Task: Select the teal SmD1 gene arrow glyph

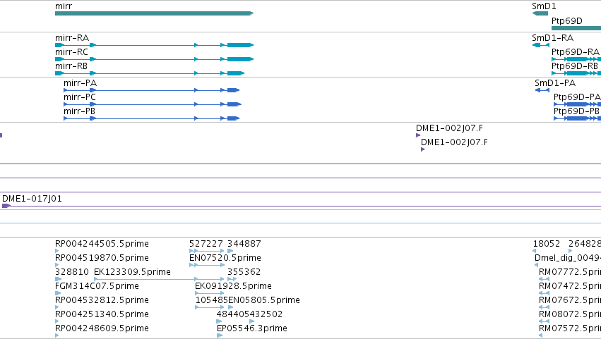Action: (540, 13)
